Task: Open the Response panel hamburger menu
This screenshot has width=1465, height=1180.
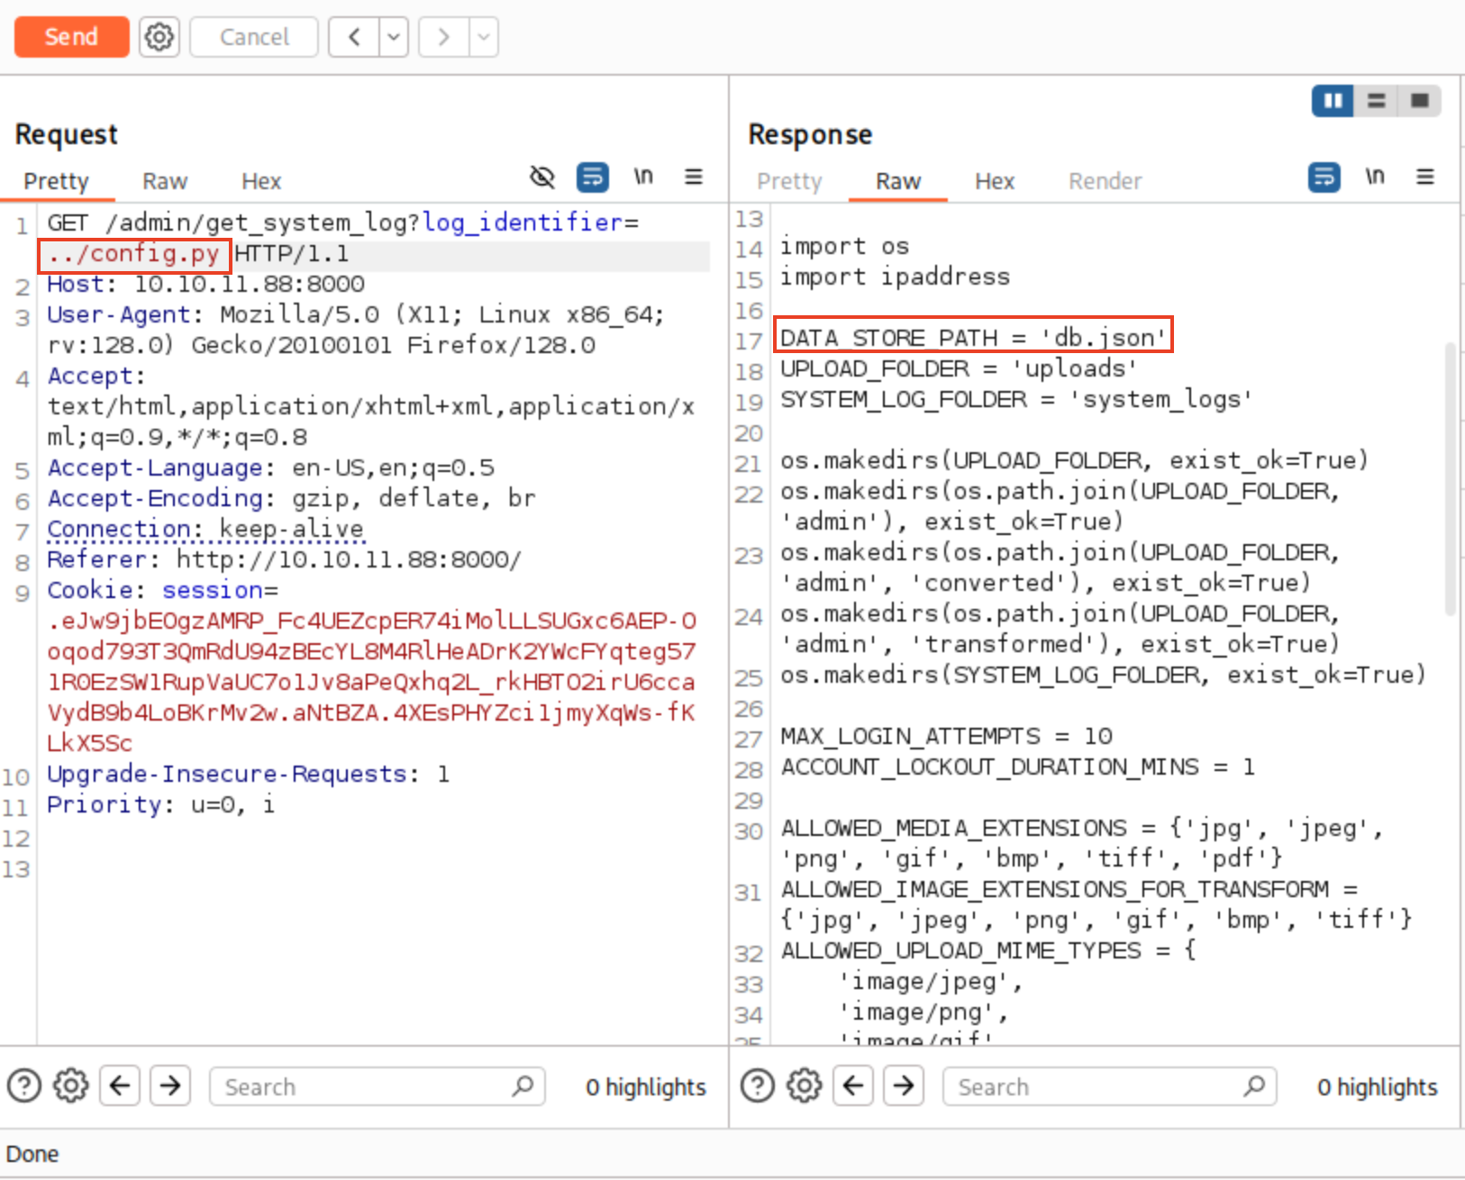Action: click(x=1424, y=177)
